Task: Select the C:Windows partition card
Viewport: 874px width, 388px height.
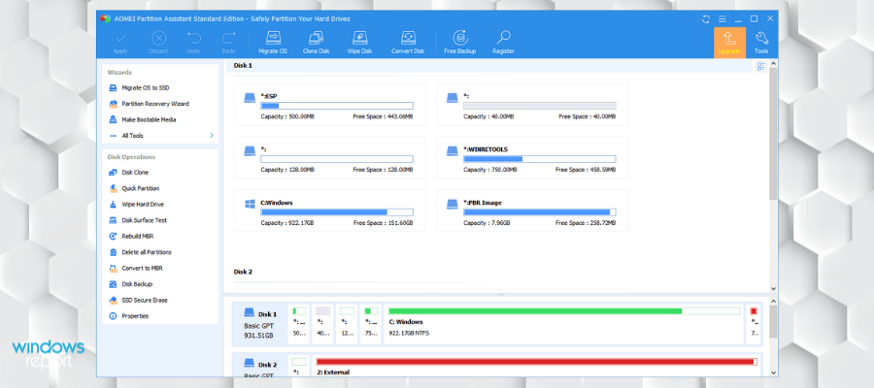Action: tap(330, 210)
